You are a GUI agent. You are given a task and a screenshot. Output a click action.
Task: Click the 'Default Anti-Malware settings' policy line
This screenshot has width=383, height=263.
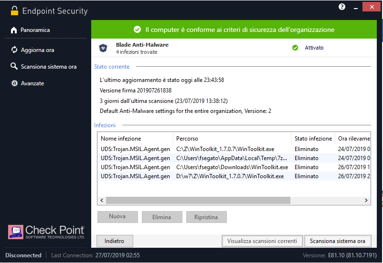click(x=185, y=111)
